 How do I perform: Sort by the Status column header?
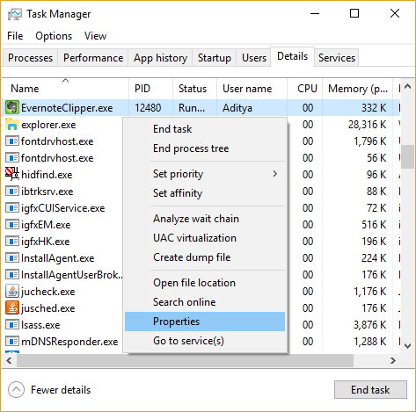[194, 89]
